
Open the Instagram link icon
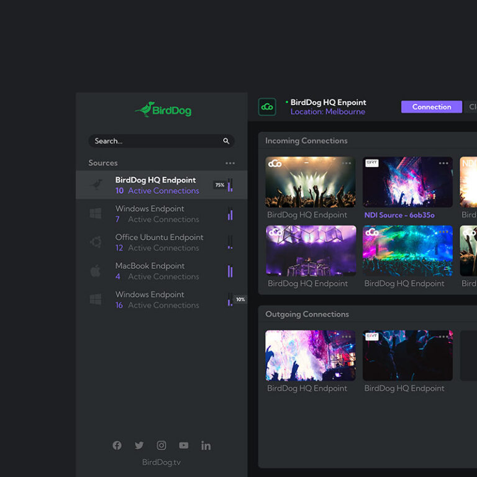(161, 445)
